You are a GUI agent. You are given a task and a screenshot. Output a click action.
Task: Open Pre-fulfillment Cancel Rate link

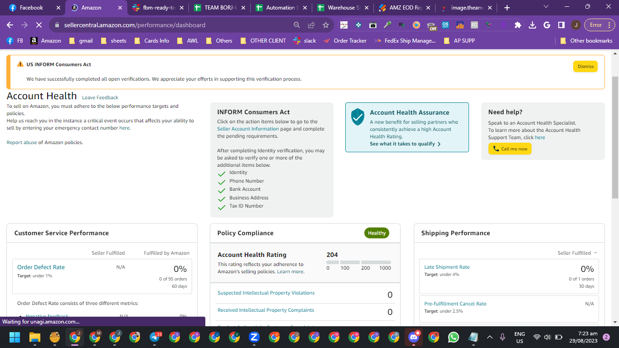tap(455, 304)
